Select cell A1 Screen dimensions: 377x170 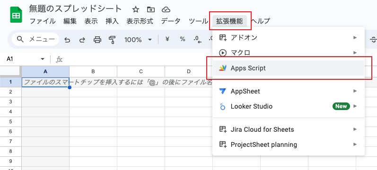click(x=45, y=82)
